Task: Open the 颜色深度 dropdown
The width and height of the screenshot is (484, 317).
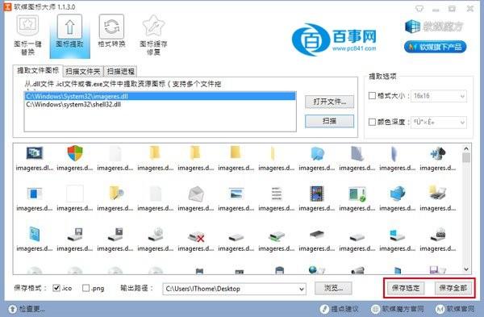Action: click(x=439, y=123)
